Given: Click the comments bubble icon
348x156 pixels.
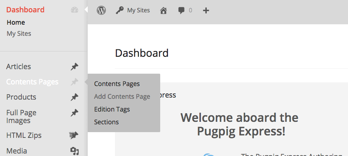Looking at the screenshot, I should click(x=181, y=10).
